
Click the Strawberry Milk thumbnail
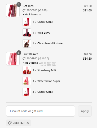[x=27, y=70]
